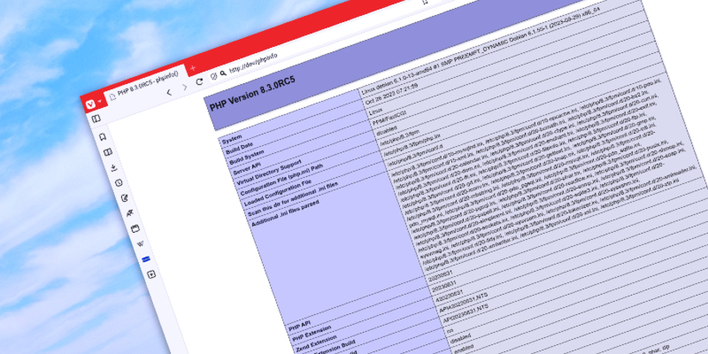
Task: Open the blue striped web panel
Action: [x=146, y=259]
